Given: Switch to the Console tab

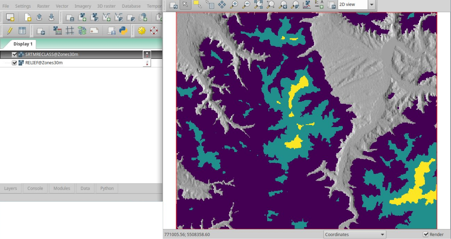Looking at the screenshot, I should [35, 188].
